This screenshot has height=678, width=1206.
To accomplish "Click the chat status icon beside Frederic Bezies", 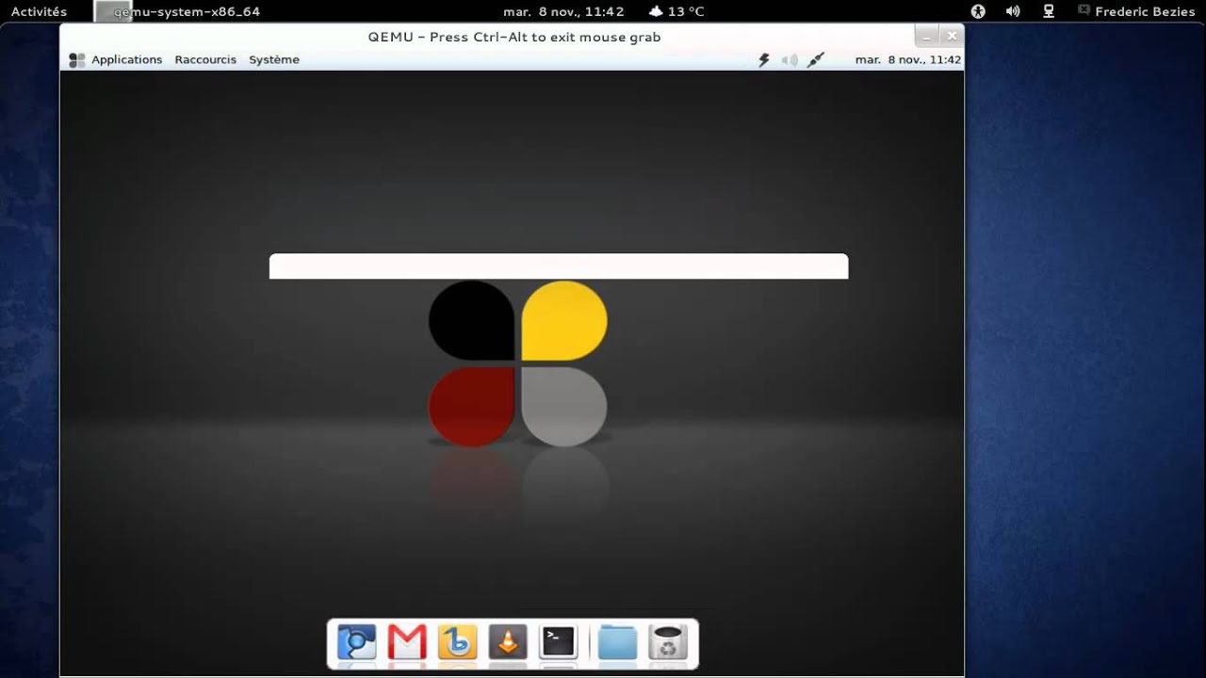I will coord(1084,10).
